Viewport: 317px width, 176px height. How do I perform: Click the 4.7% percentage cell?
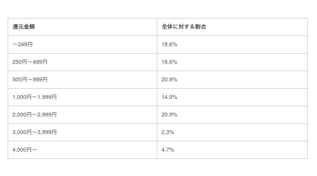tap(168, 150)
